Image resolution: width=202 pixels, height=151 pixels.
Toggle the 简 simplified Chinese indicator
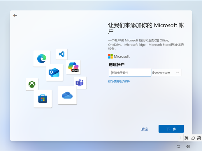click(x=199, y=138)
